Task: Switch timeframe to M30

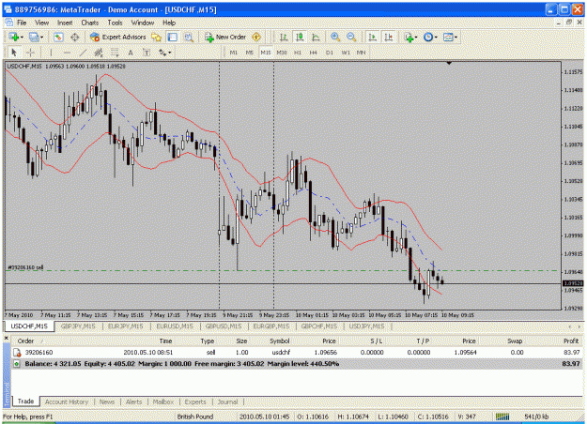Action: tap(282, 53)
